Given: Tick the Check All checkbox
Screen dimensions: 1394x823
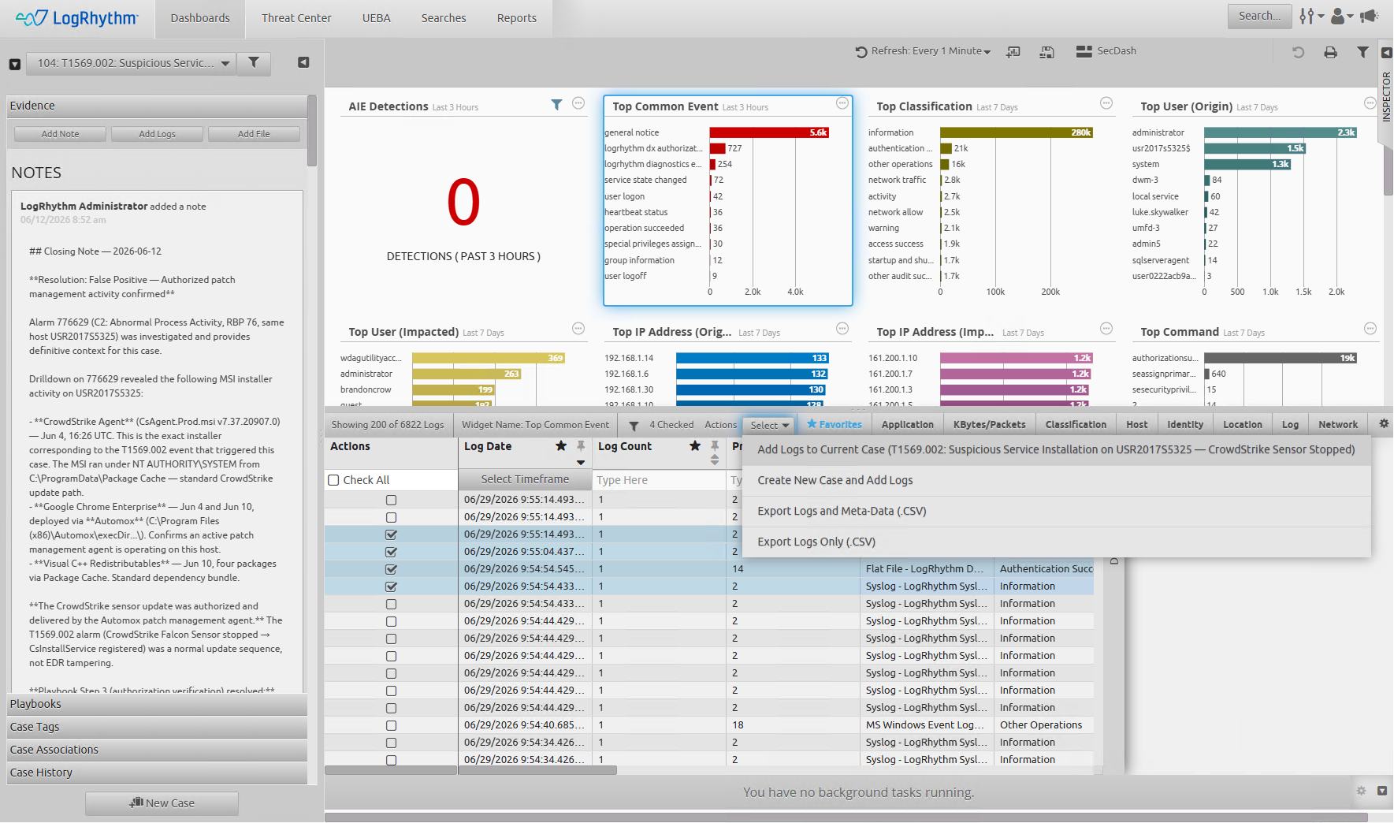Looking at the screenshot, I should point(333,480).
